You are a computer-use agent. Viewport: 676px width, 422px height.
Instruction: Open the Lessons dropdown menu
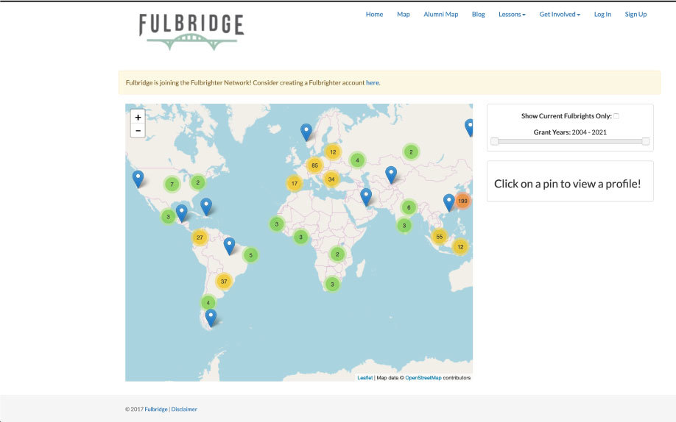click(512, 14)
